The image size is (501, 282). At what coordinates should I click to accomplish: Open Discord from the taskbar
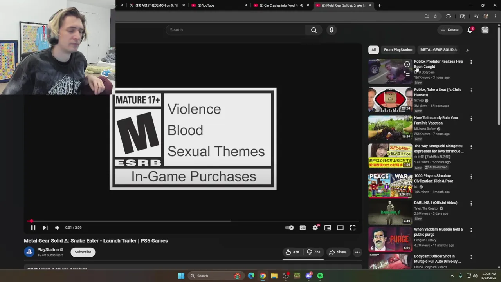pyautogui.click(x=309, y=276)
